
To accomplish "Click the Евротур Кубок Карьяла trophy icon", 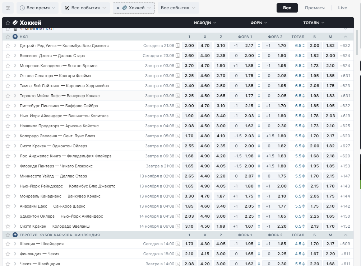I will [15, 235].
